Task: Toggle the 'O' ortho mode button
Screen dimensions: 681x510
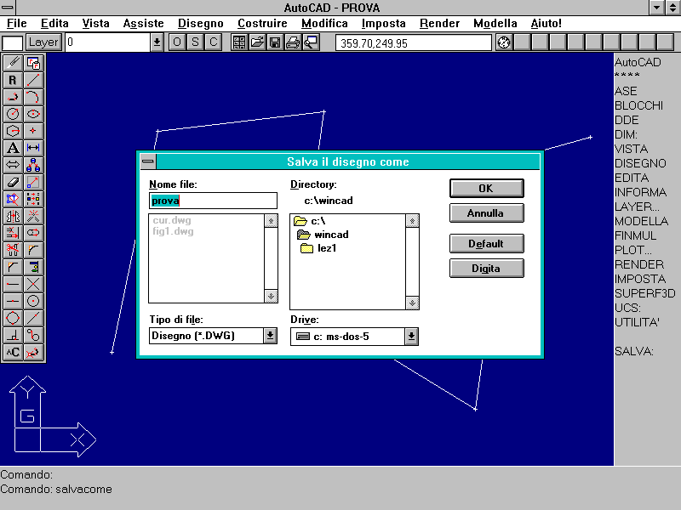Action: coord(177,42)
